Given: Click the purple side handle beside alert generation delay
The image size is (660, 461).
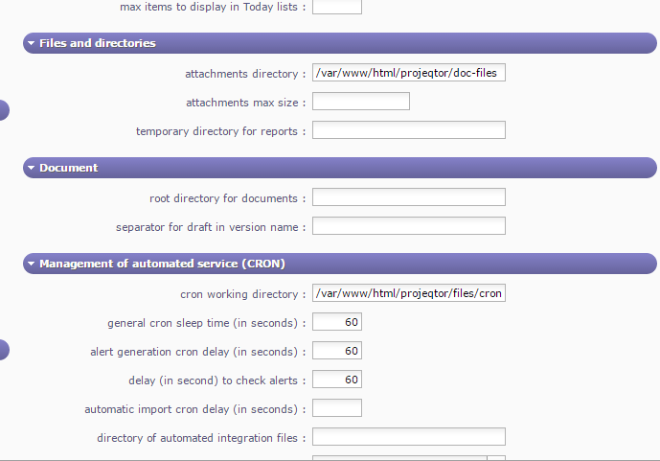Looking at the screenshot, I should [4, 349].
